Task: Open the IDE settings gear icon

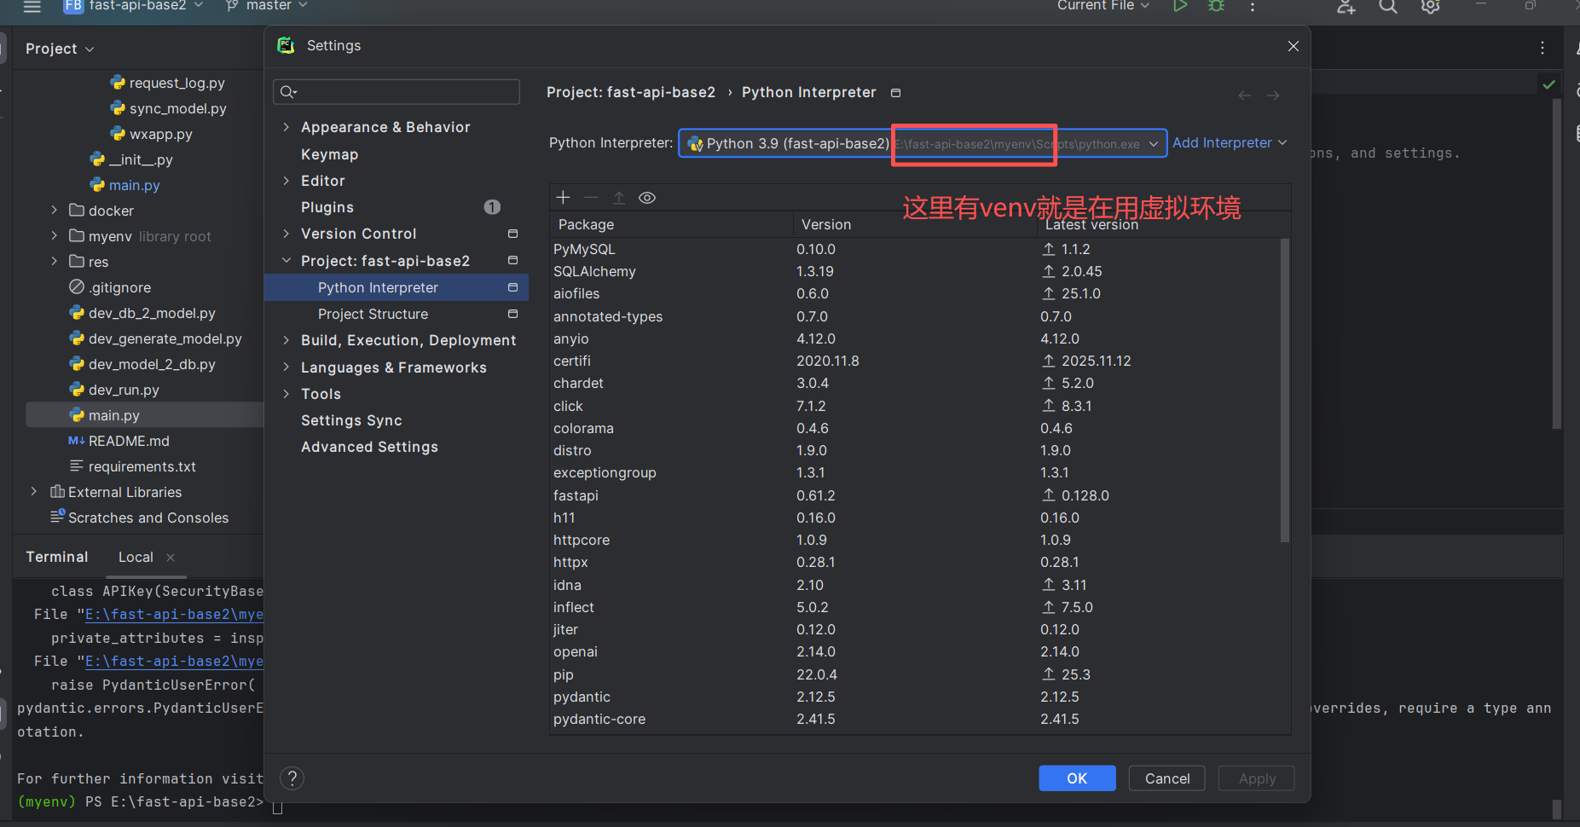Action: tap(1431, 6)
